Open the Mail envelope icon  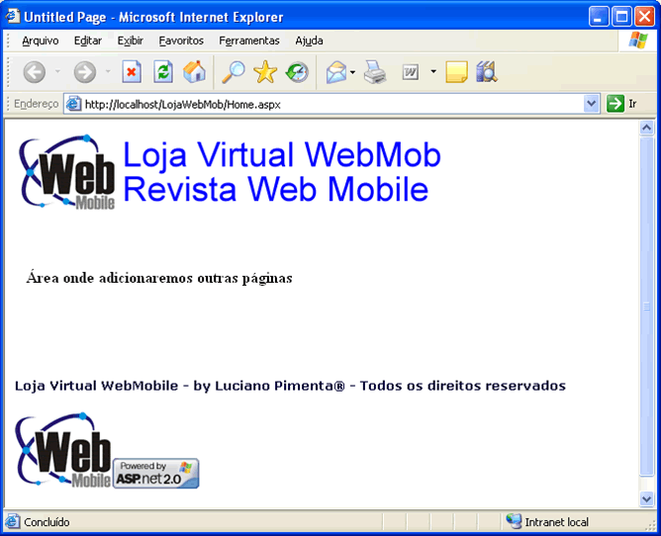(336, 72)
